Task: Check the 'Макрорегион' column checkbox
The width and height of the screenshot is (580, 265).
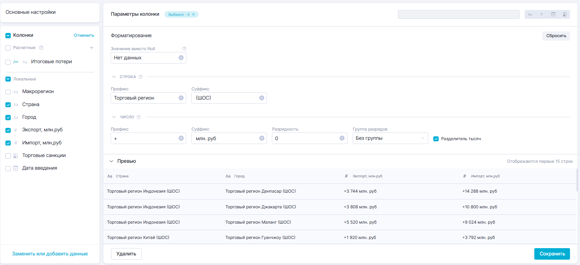Action: 8,92
